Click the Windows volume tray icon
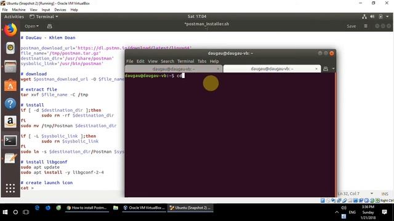 tap(344, 207)
